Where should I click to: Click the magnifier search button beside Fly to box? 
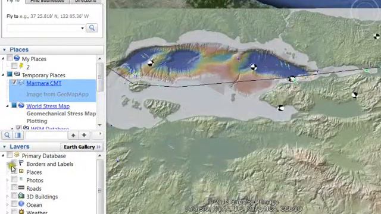92,28
